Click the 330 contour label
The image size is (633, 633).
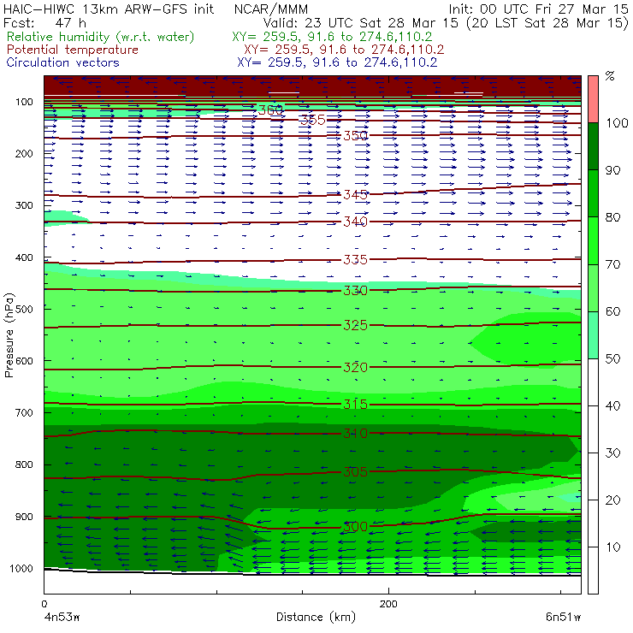355,291
